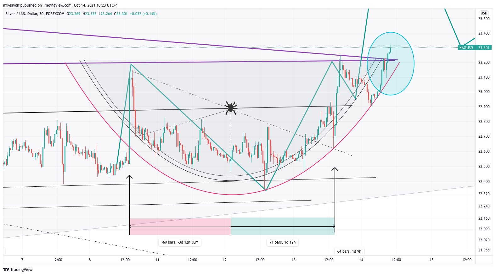496x275 pixels.
Task: Click date 13 on the time axis
Action: 294,260
